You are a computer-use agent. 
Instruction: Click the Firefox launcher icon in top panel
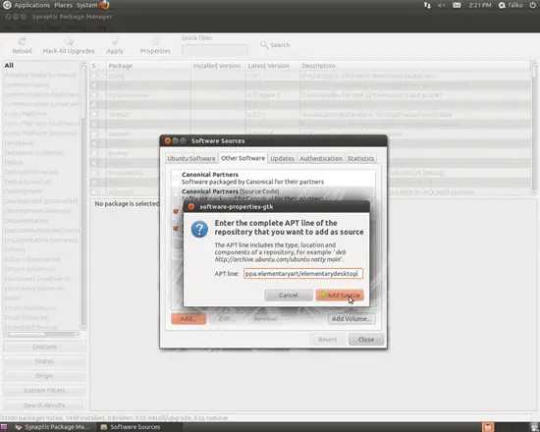tap(105, 5)
